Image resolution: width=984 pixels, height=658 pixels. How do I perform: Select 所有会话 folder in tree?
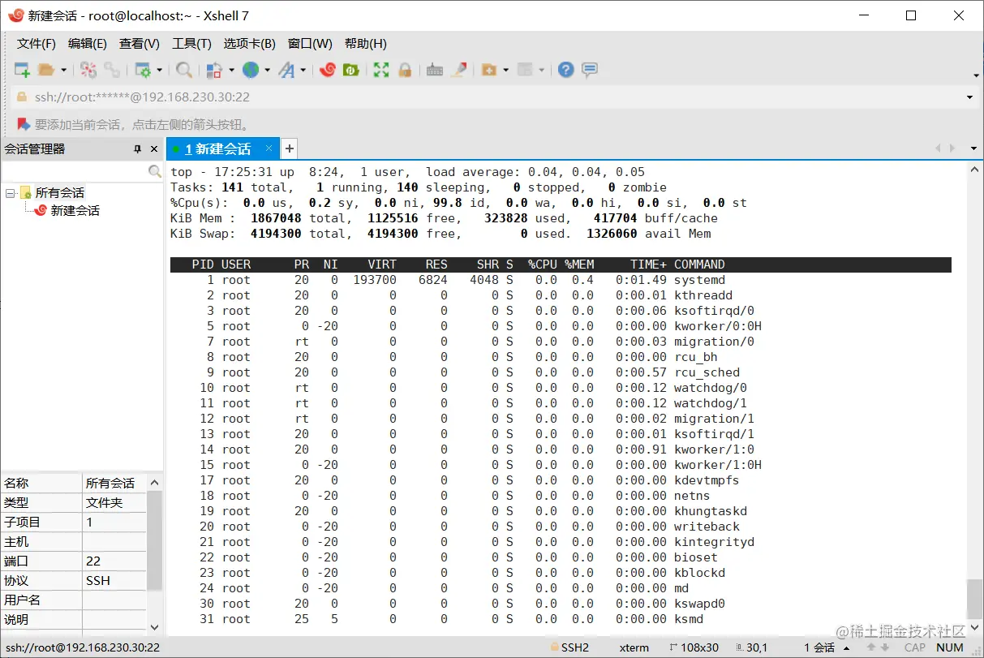coord(59,193)
